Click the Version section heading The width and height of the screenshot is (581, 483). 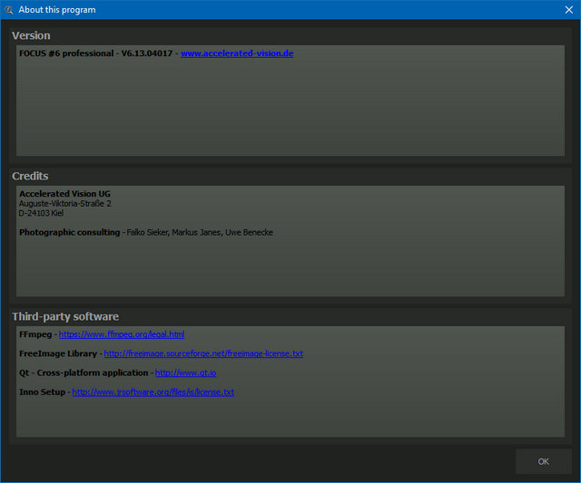(31, 35)
